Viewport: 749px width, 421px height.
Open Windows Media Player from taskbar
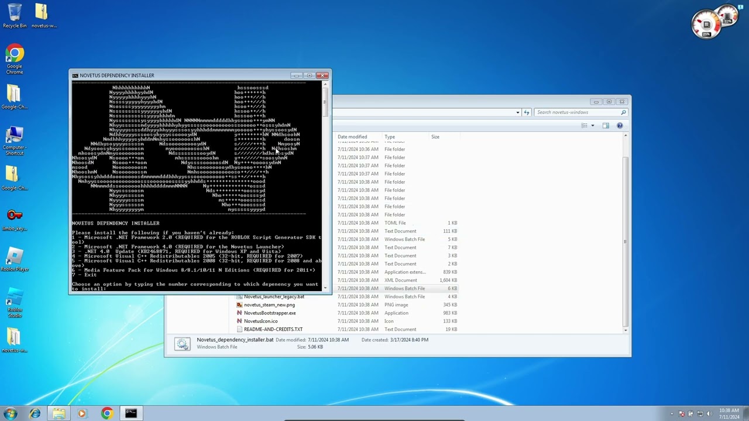81,413
